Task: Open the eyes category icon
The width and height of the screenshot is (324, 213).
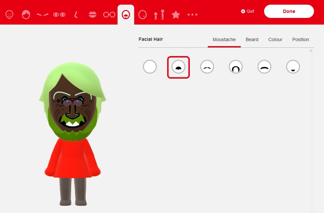Action: point(59,15)
